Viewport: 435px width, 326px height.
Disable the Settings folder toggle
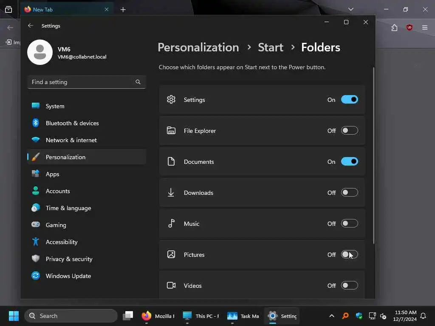click(x=349, y=100)
